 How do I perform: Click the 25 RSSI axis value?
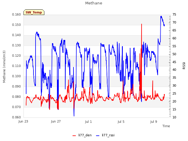[x=174, y=93]
